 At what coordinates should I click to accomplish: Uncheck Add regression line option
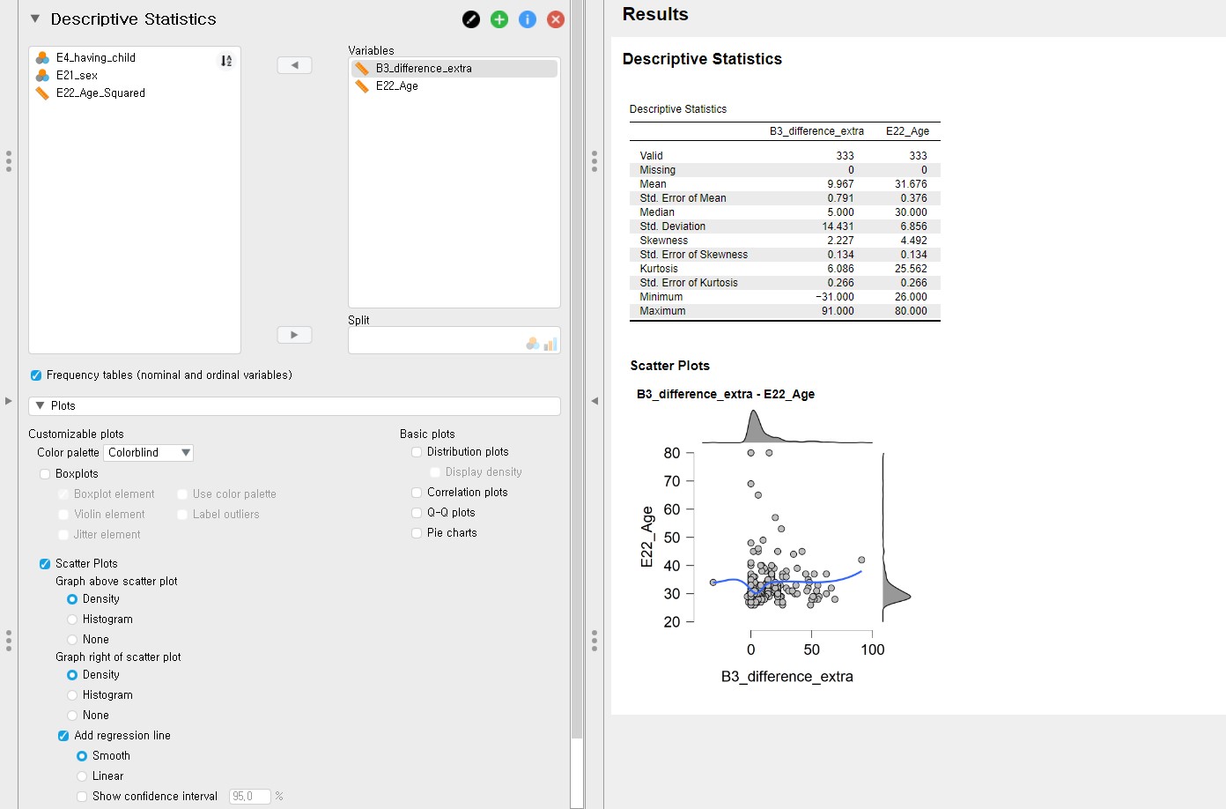click(63, 736)
